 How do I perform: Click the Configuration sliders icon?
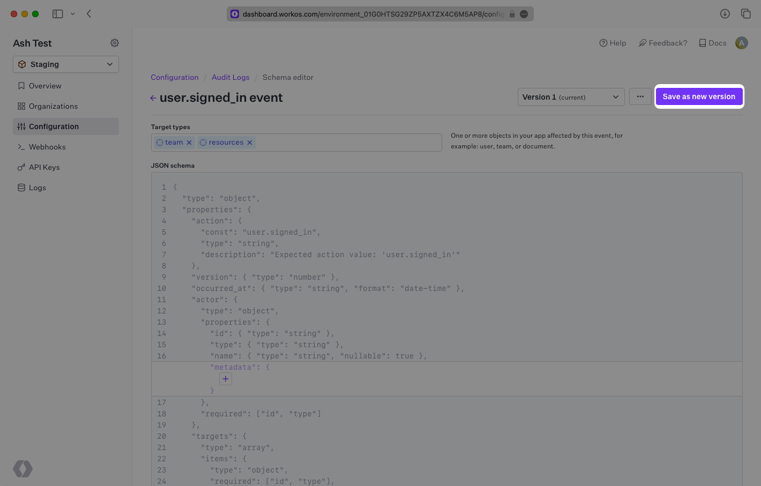pos(21,126)
